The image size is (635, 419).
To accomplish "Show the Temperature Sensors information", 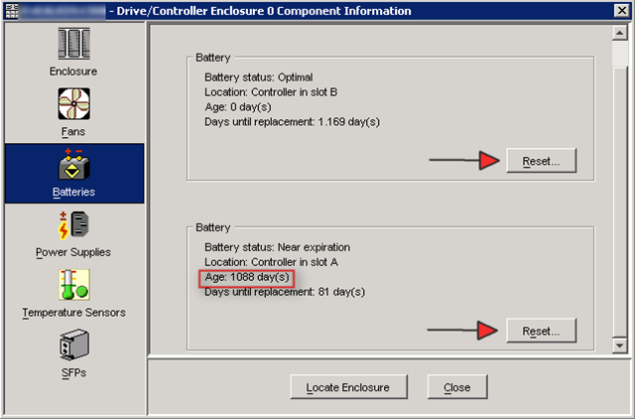I will coord(73,293).
